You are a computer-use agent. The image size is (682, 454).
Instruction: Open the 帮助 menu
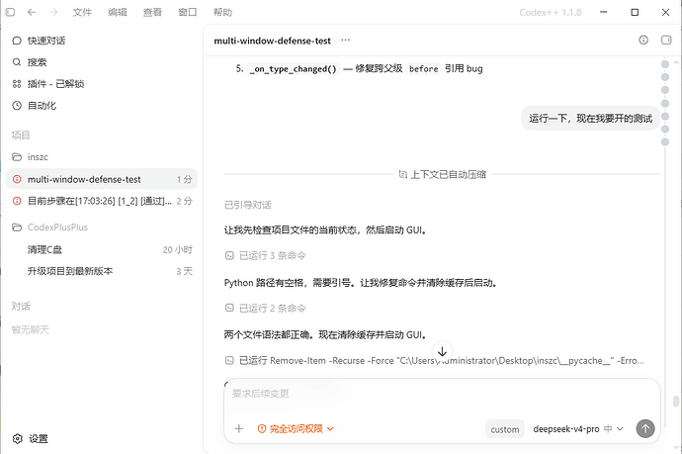[x=222, y=12]
